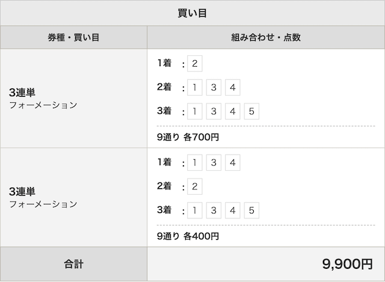This screenshot has width=385, height=282.
Task: Click number 2 in second bet's 2着 row
Action: tap(195, 186)
